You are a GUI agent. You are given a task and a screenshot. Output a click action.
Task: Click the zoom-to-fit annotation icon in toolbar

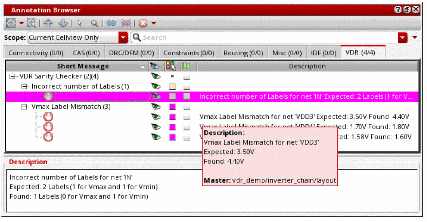click(x=11, y=23)
